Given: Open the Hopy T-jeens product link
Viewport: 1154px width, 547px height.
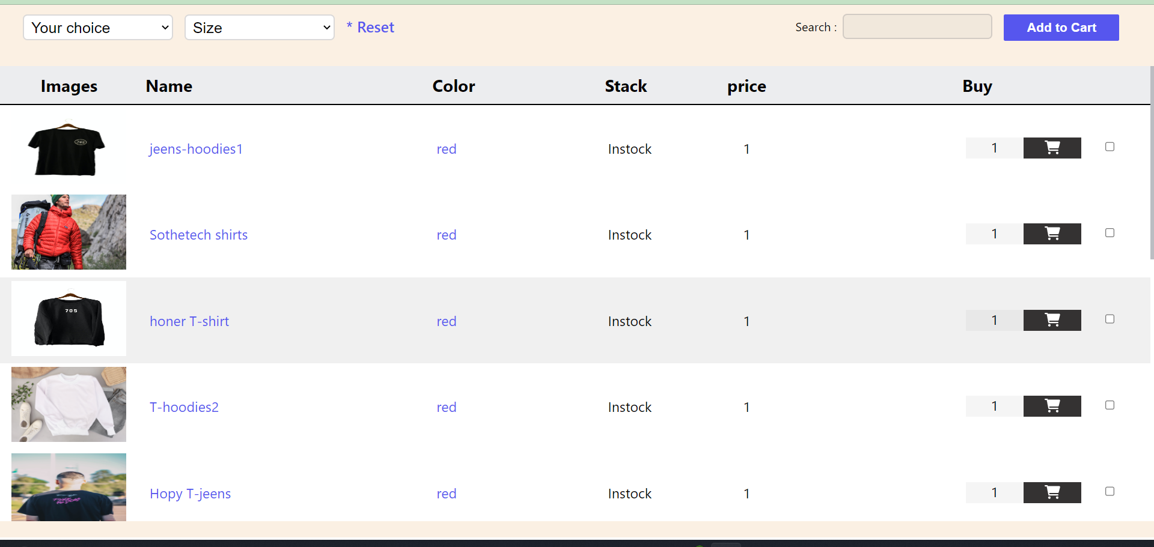Looking at the screenshot, I should [x=190, y=494].
